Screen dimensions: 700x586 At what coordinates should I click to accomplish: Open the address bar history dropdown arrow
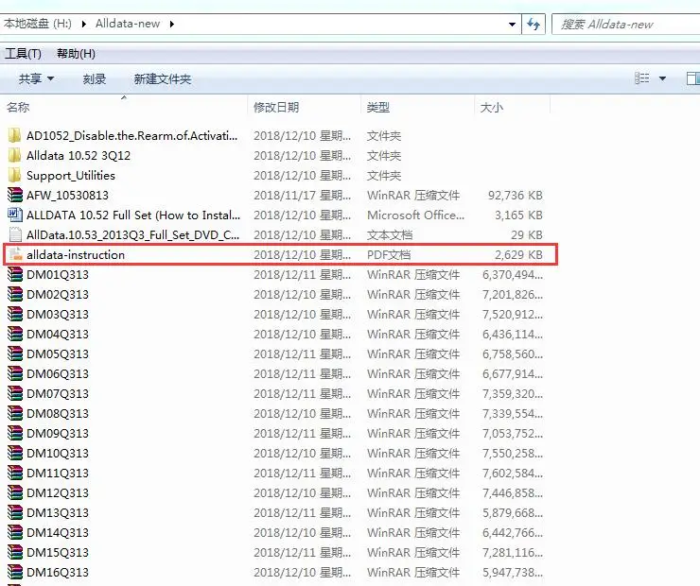[x=513, y=24]
